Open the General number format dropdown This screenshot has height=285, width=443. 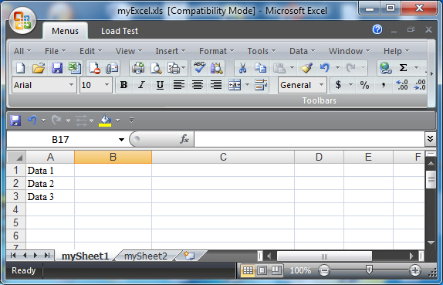click(x=322, y=85)
